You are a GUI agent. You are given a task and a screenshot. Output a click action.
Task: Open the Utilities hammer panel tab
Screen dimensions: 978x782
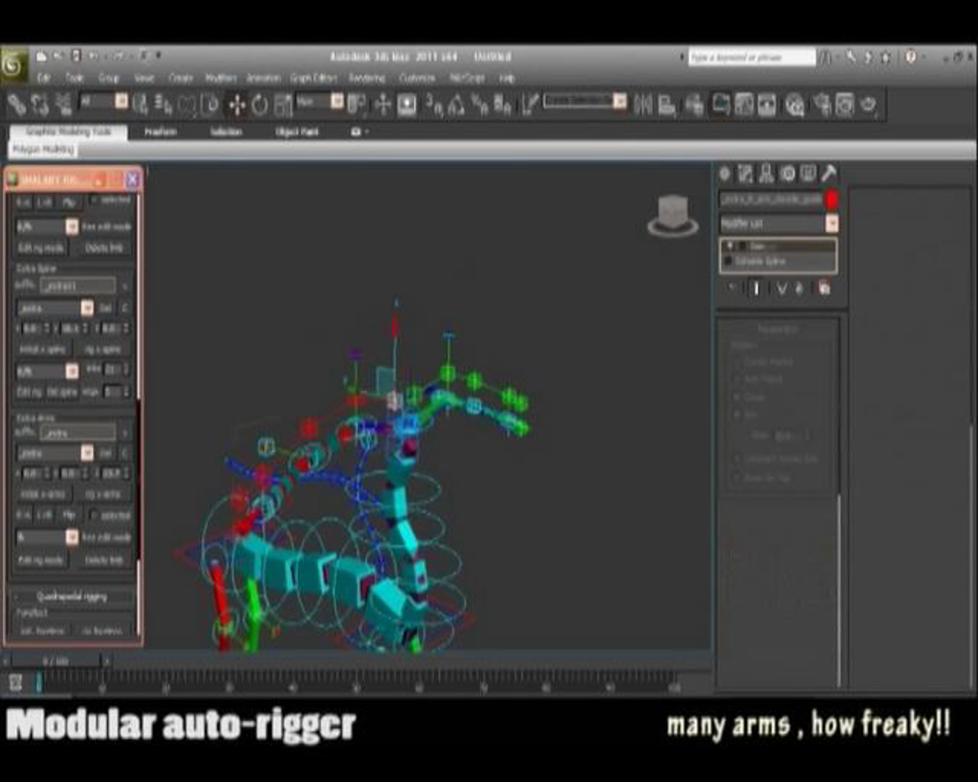pyautogui.click(x=829, y=174)
